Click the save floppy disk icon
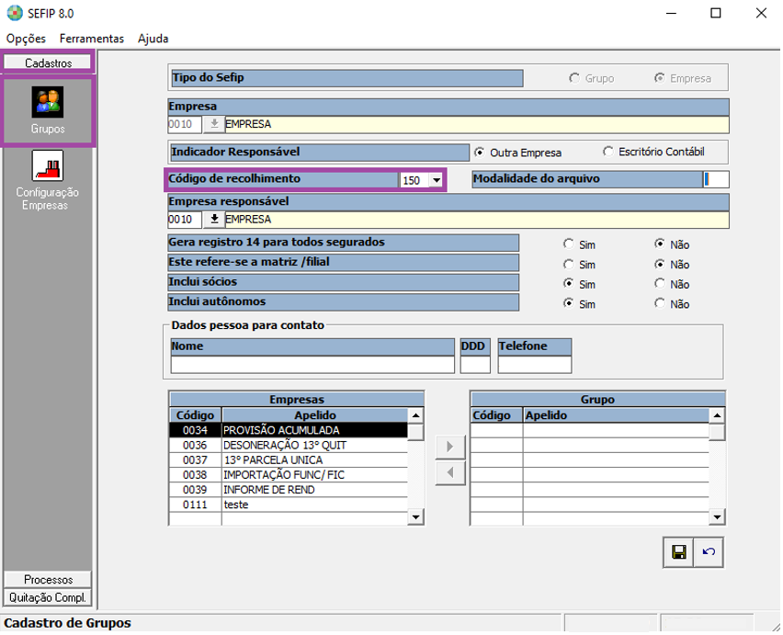The height and width of the screenshot is (635, 783). point(678,552)
